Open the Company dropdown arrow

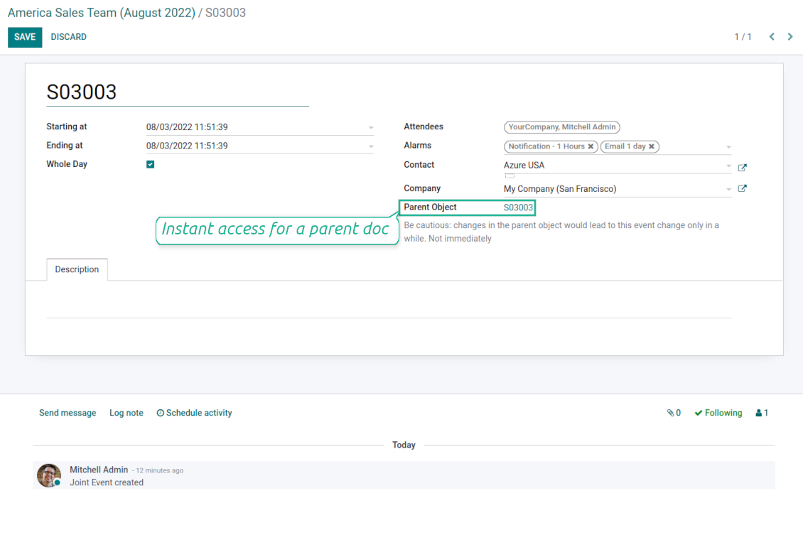pos(728,190)
